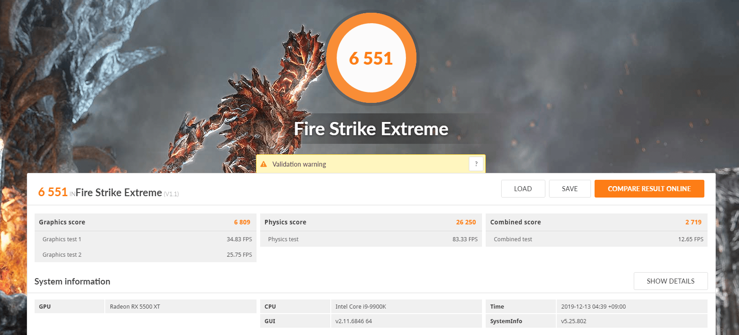This screenshot has width=739, height=335.
Task: Click the v2.11.6846 64 version value
Action: tap(354, 321)
